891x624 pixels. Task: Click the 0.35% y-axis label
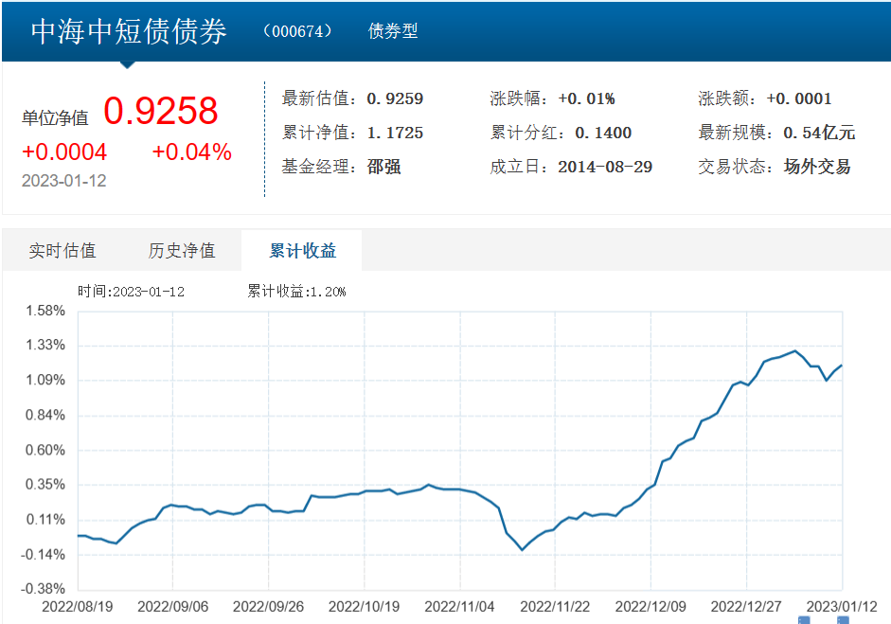coord(45,485)
